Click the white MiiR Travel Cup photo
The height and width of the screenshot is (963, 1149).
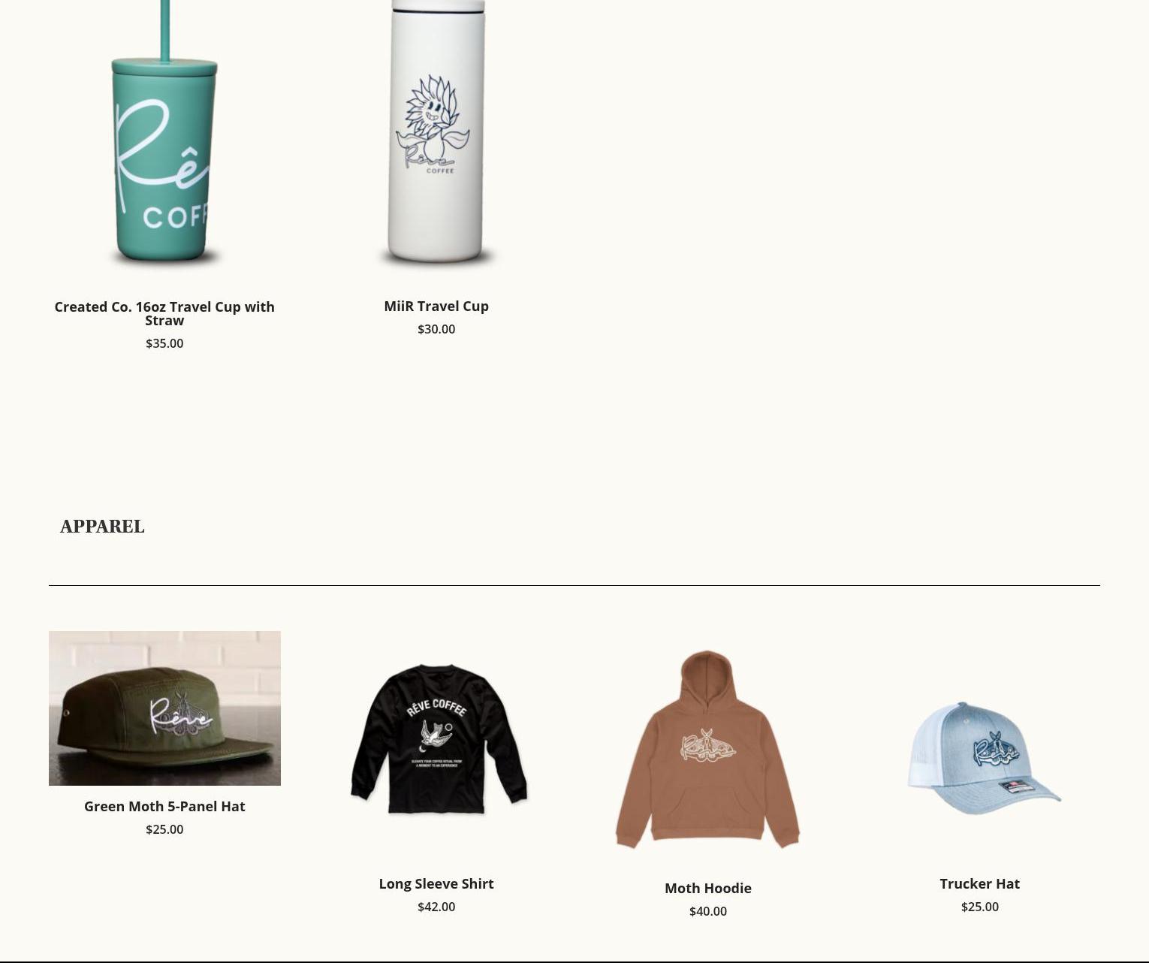click(x=436, y=135)
